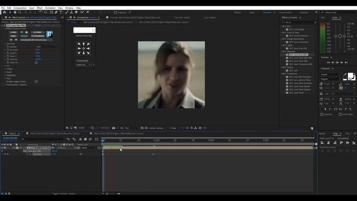Collapse the BCC Transitions category

click(x=281, y=74)
